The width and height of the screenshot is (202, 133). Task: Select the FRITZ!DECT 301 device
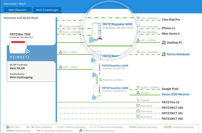(x=172, y=113)
